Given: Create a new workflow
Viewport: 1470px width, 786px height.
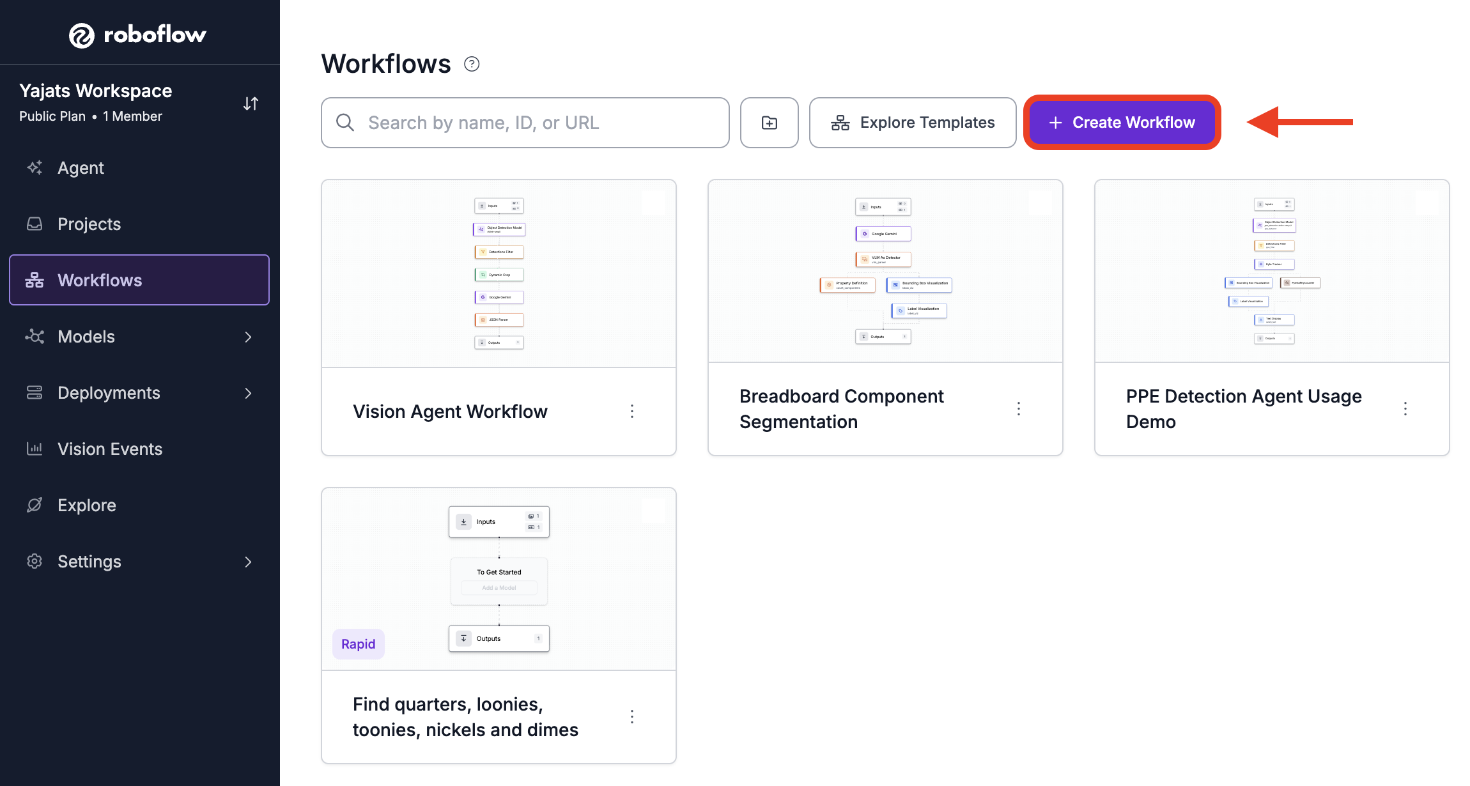Looking at the screenshot, I should pyautogui.click(x=1122, y=123).
